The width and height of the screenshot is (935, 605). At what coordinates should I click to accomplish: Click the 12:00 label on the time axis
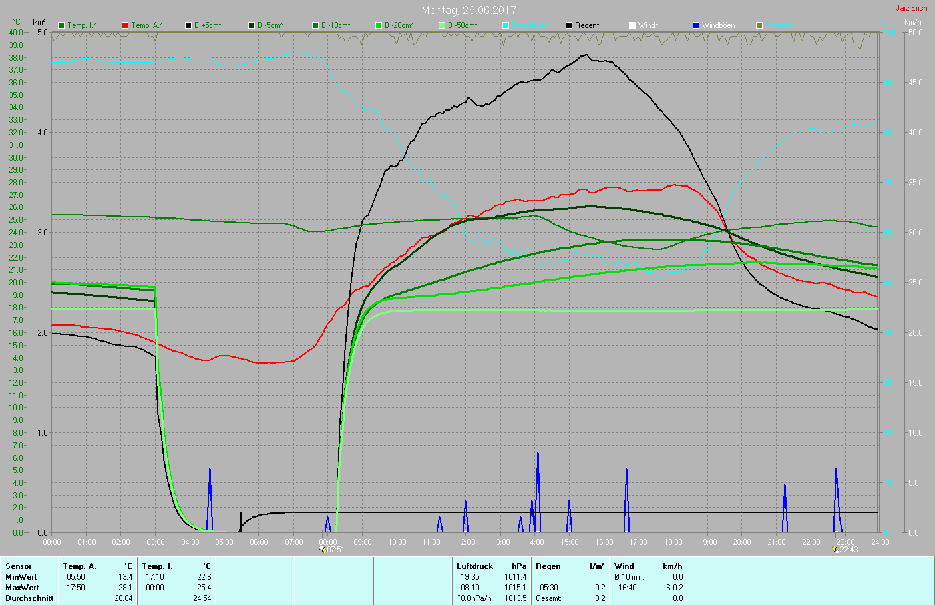tap(466, 542)
